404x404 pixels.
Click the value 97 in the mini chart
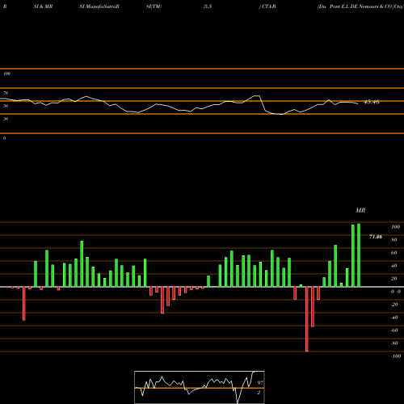click(260, 383)
